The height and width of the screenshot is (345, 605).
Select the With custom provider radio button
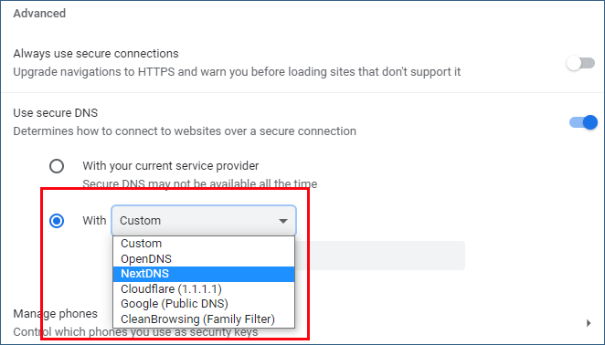57,221
